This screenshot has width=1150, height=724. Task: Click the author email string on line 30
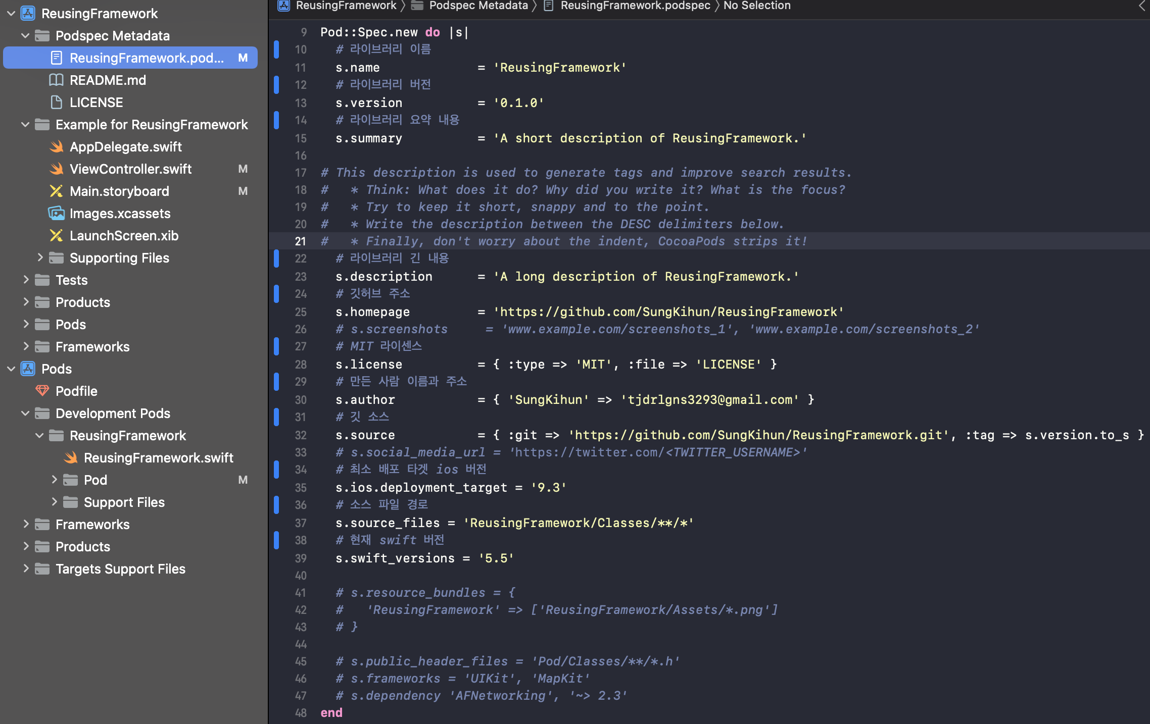point(710,400)
